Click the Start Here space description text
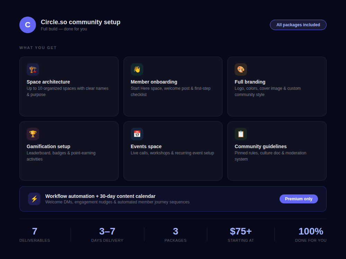 pos(171,92)
